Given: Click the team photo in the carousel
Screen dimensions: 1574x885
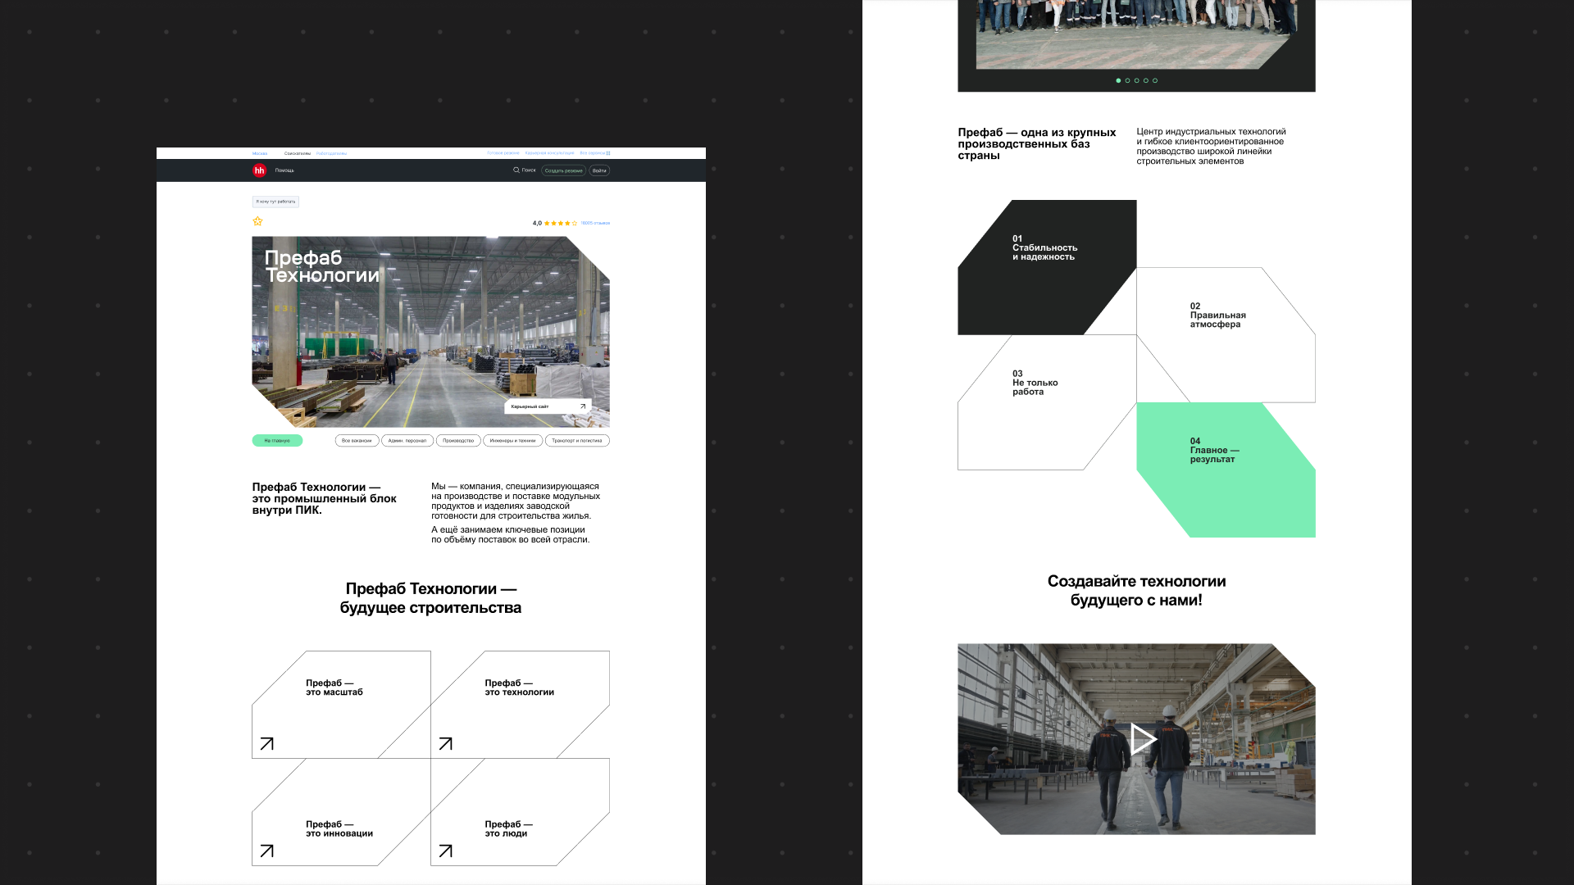Looking at the screenshot, I should 1136,34.
